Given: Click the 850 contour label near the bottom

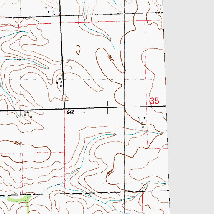Looking at the screenshot, I should (110, 172).
